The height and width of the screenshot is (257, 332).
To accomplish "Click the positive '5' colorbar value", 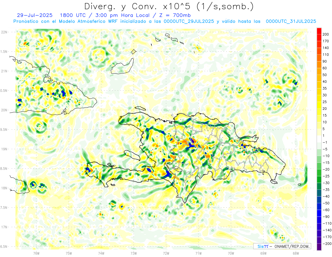I will tap(324, 129).
